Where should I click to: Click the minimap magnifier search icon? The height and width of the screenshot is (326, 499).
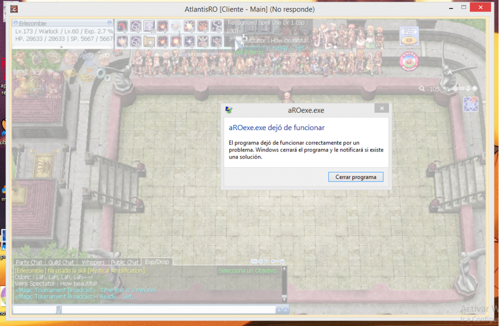point(422,89)
